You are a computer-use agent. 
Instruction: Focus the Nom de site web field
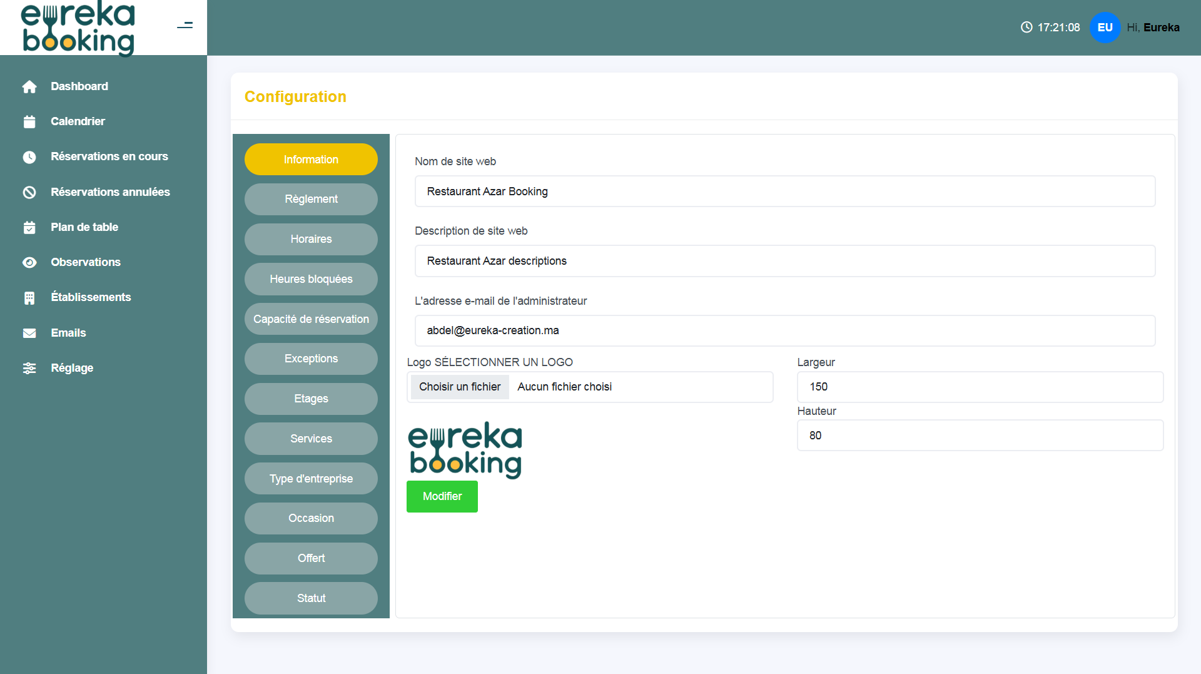point(784,191)
